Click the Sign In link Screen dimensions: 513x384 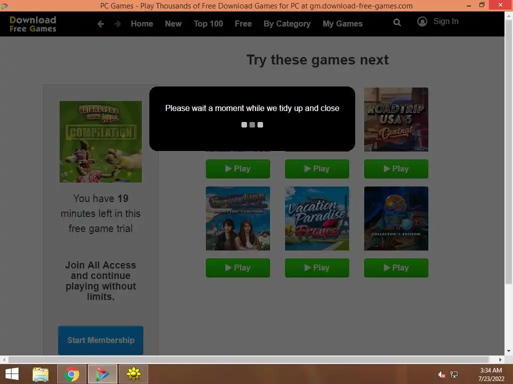(x=445, y=21)
